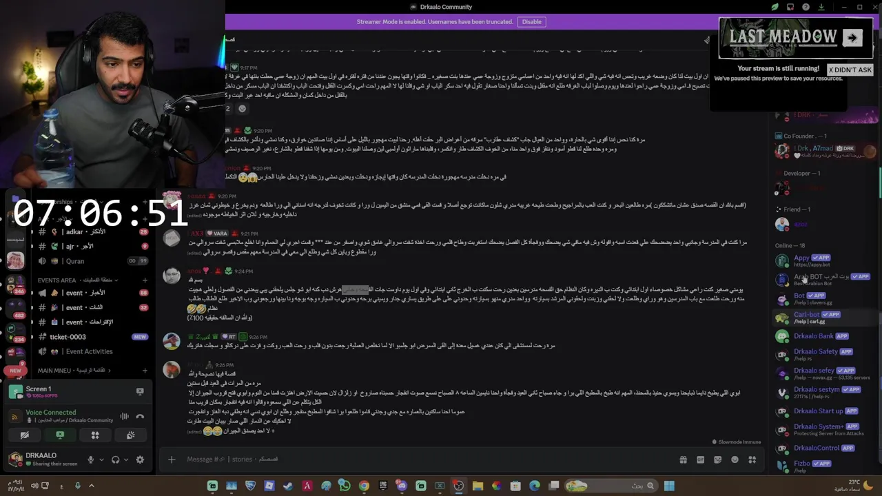This screenshot has height=496, width=882.
Task: Open the adkar text channel
Action: pyautogui.click(x=93, y=232)
